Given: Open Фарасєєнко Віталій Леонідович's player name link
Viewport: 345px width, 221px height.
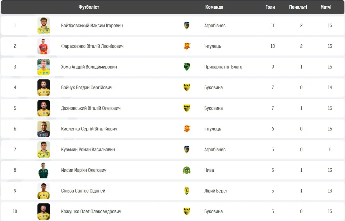Looking at the screenshot, I should (x=92, y=46).
